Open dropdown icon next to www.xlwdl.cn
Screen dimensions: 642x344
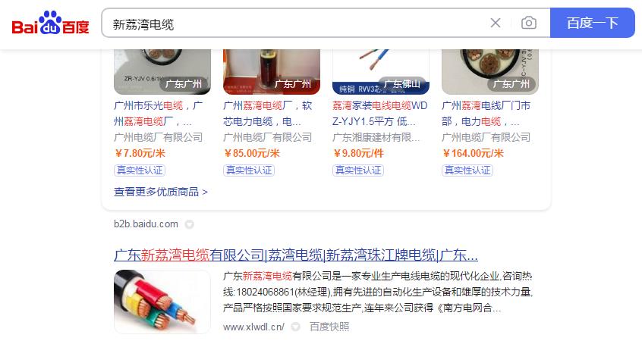click(296, 327)
